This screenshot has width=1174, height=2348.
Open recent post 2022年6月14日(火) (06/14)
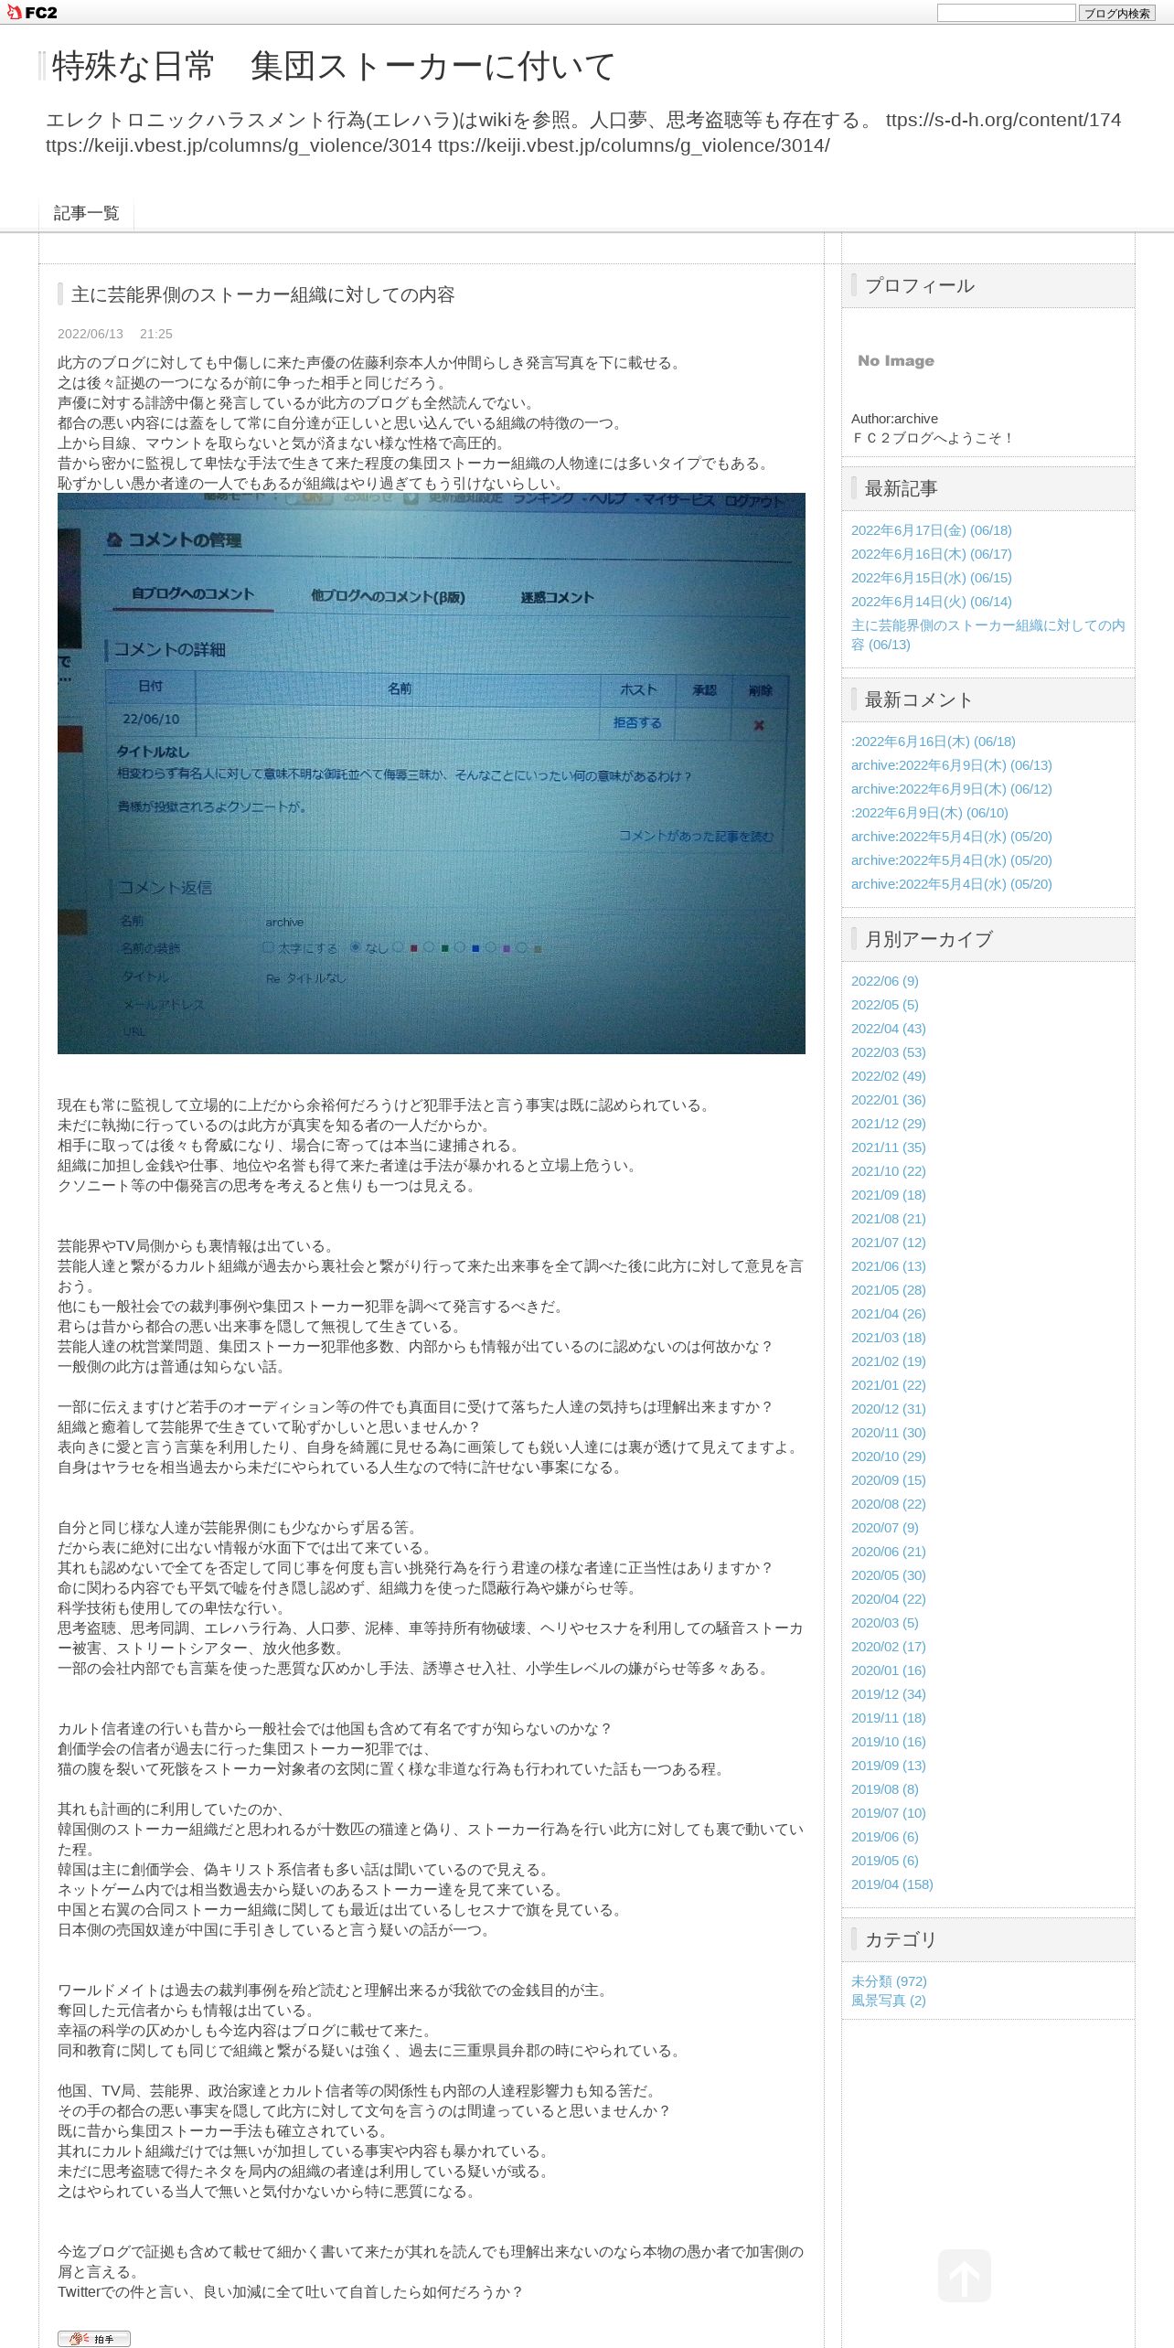pos(931,602)
